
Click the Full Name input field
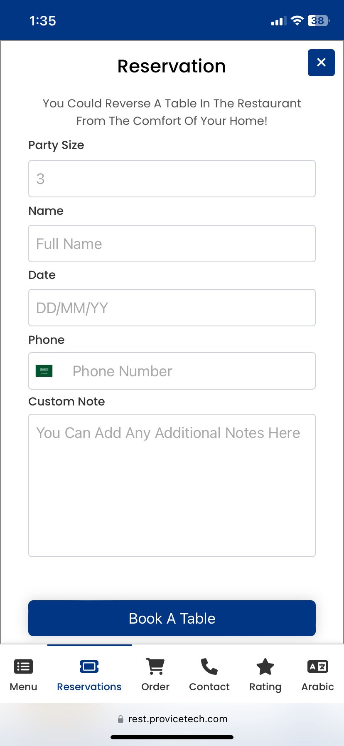click(x=172, y=244)
